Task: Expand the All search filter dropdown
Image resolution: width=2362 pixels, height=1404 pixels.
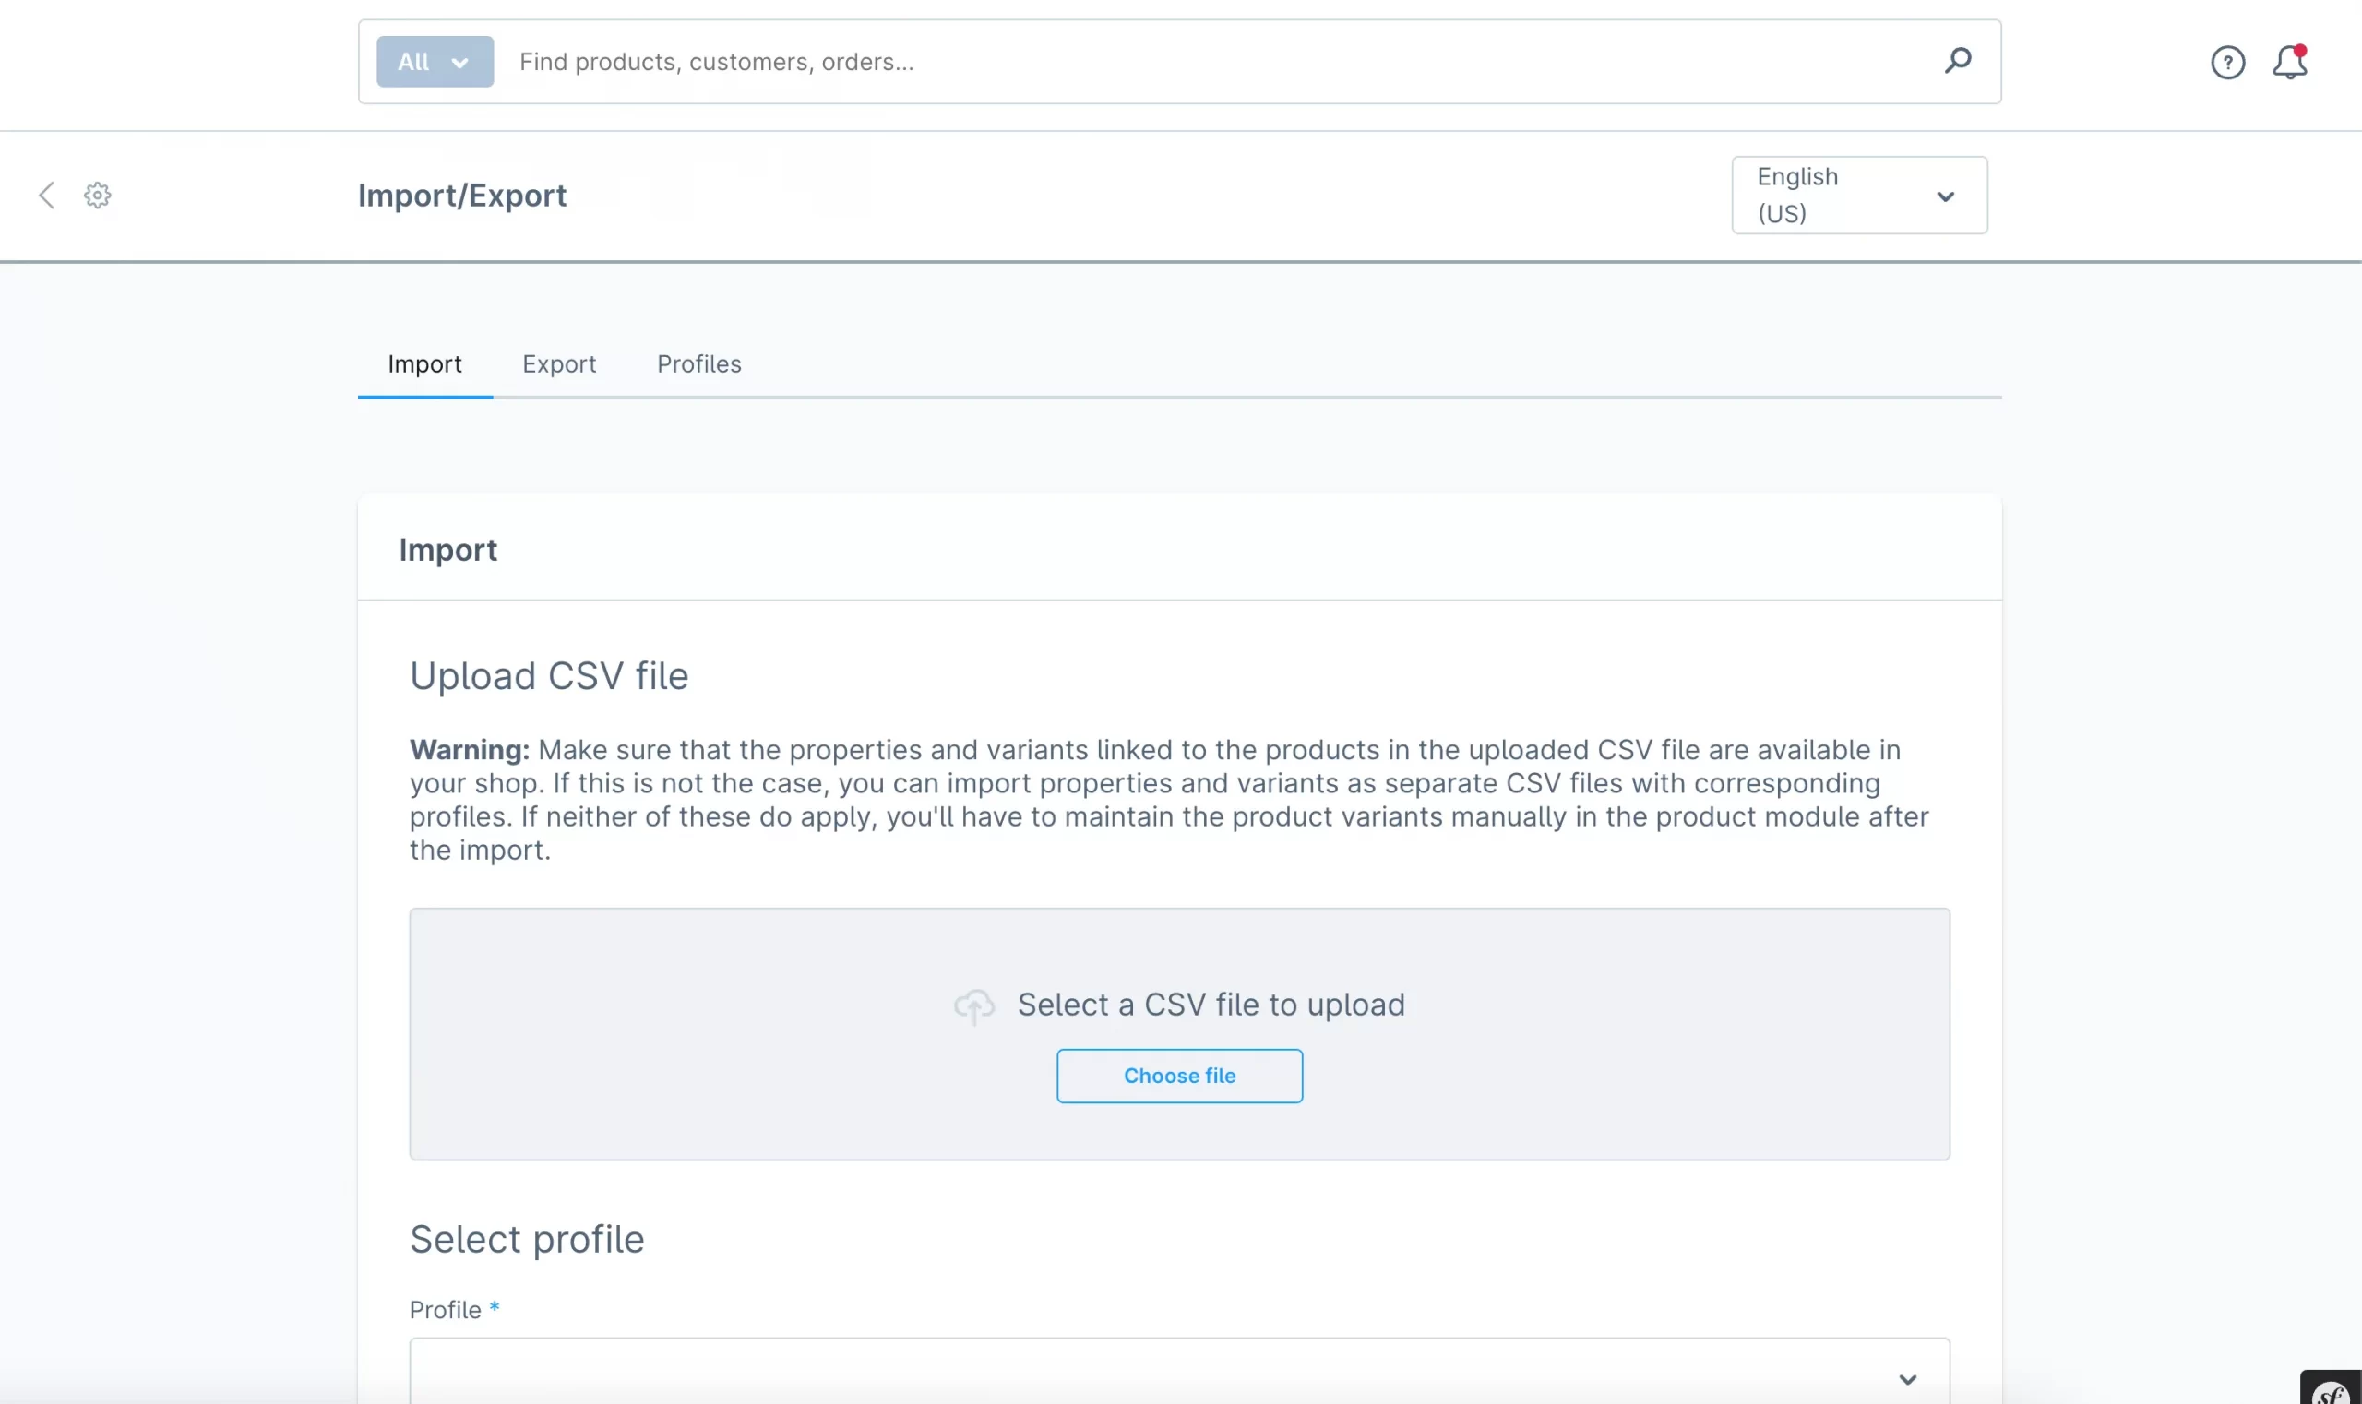Action: pyautogui.click(x=435, y=62)
